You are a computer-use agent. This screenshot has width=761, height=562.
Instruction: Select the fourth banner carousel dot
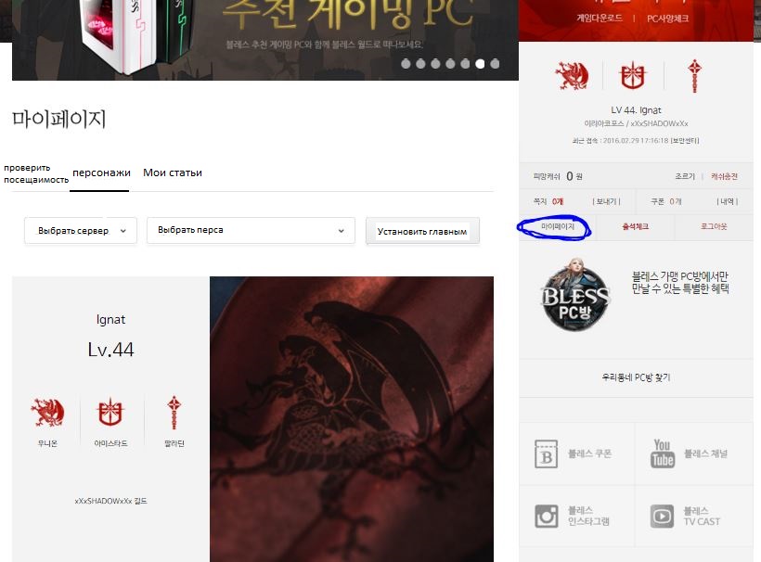(450, 64)
